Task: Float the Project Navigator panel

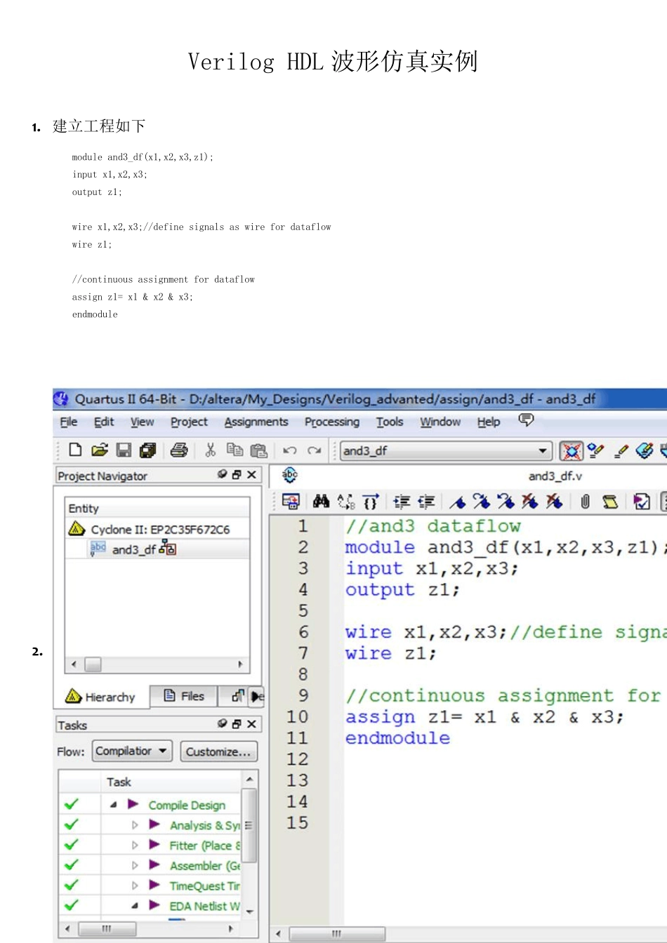Action: 237,474
